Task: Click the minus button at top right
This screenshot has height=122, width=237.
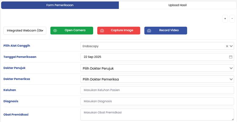Action: pyautogui.click(x=232, y=19)
